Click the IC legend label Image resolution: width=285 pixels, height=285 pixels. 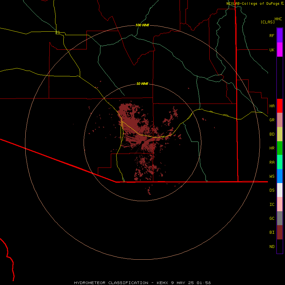click(272, 205)
